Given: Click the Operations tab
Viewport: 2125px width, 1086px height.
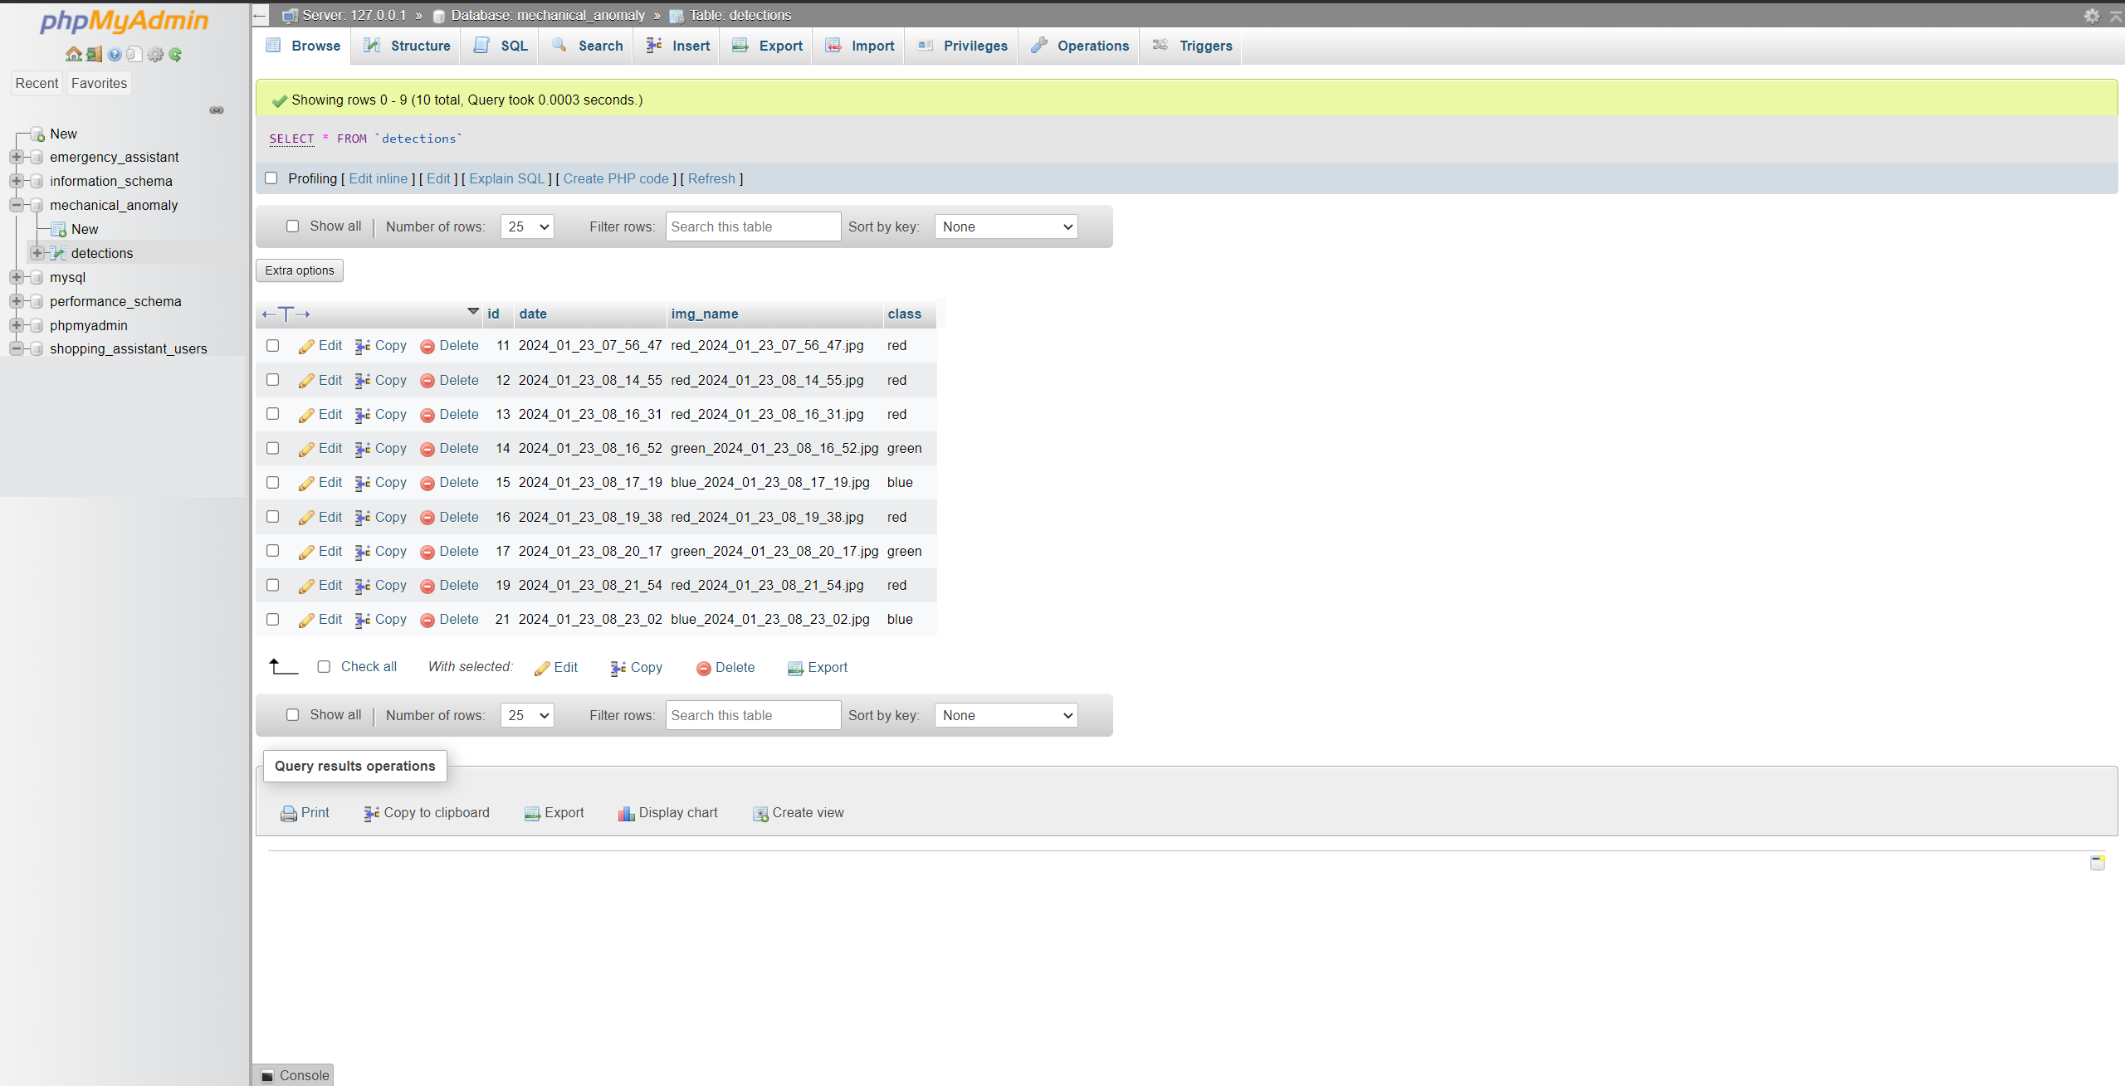Looking at the screenshot, I should point(1093,46).
